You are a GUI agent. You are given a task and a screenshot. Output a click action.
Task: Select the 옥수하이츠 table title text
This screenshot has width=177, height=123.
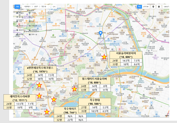(x=70, y=109)
